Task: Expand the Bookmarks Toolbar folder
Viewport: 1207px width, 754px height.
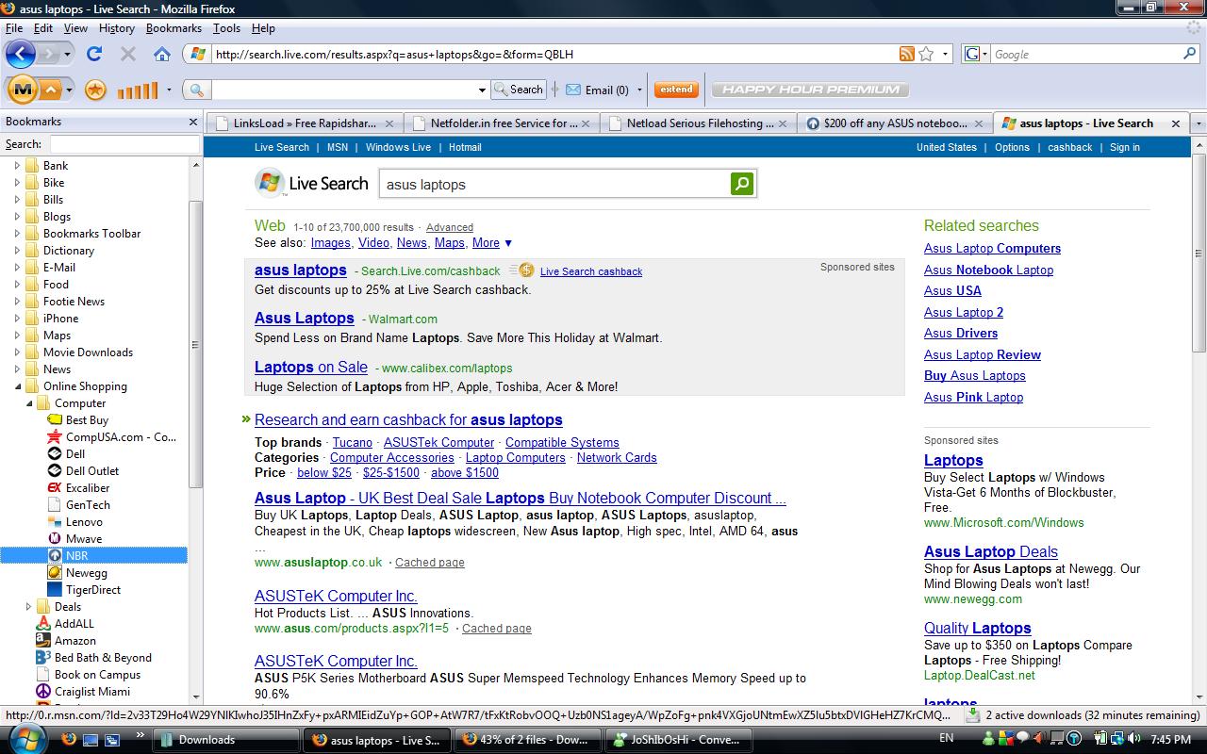Action: click(x=17, y=234)
